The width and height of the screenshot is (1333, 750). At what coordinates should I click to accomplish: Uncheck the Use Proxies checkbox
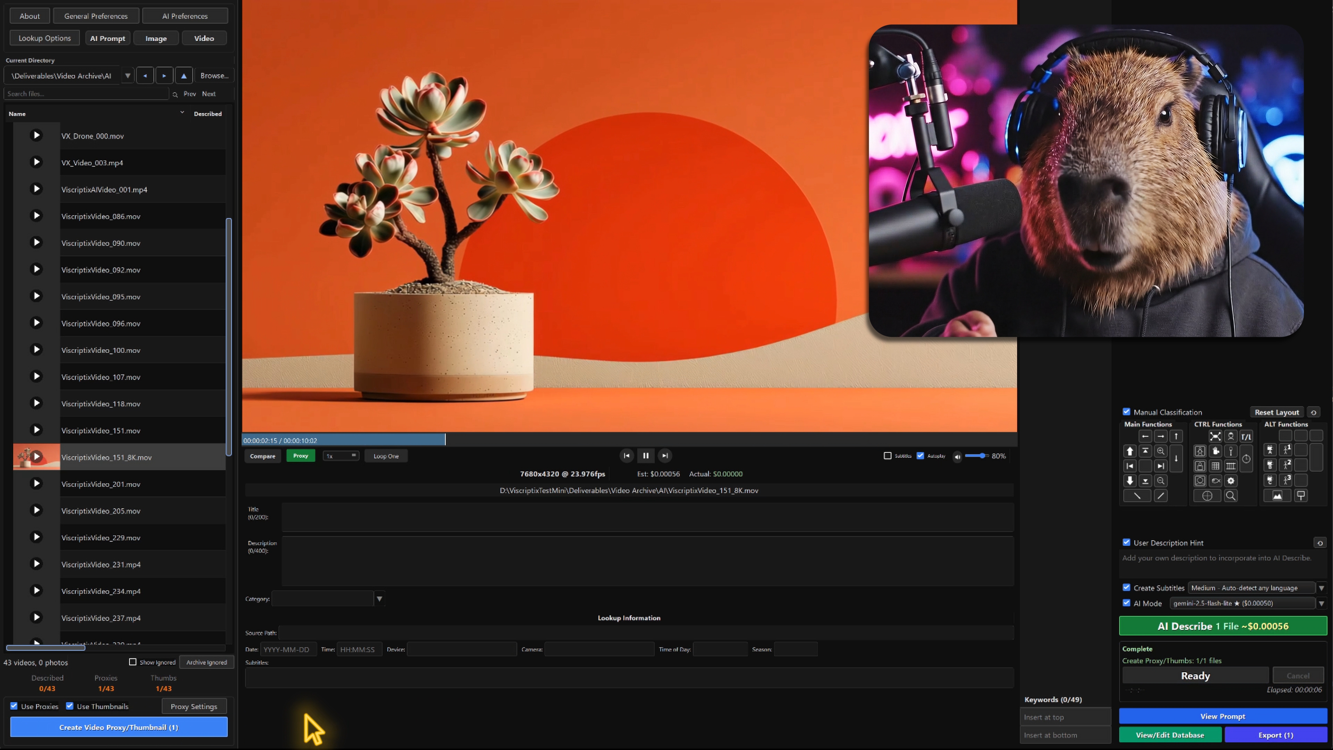point(14,706)
